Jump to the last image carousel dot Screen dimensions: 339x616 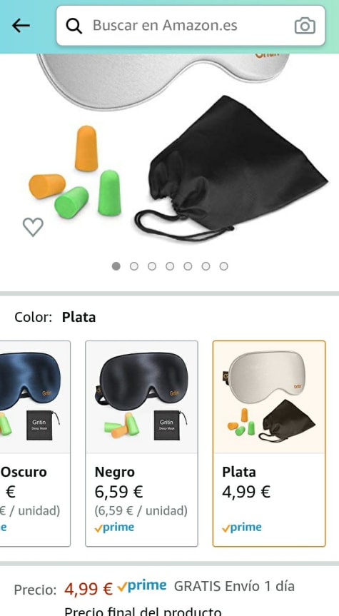(x=223, y=266)
